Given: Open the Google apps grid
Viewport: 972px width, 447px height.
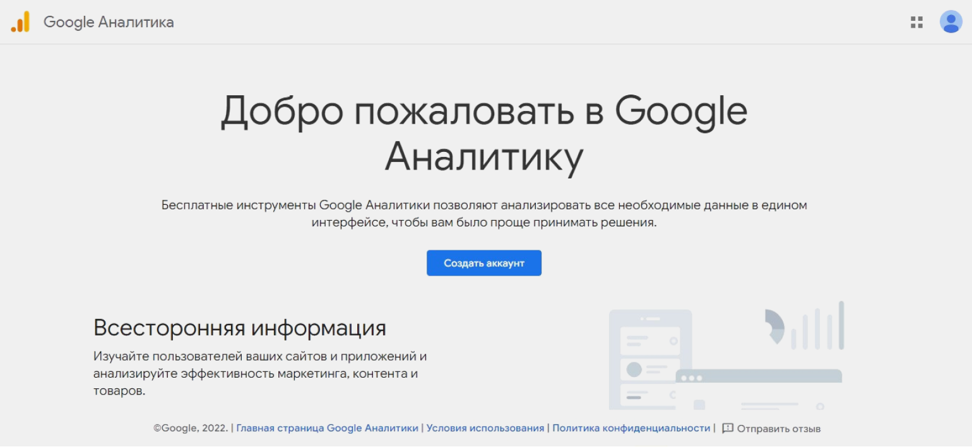Looking at the screenshot, I should click(x=916, y=23).
